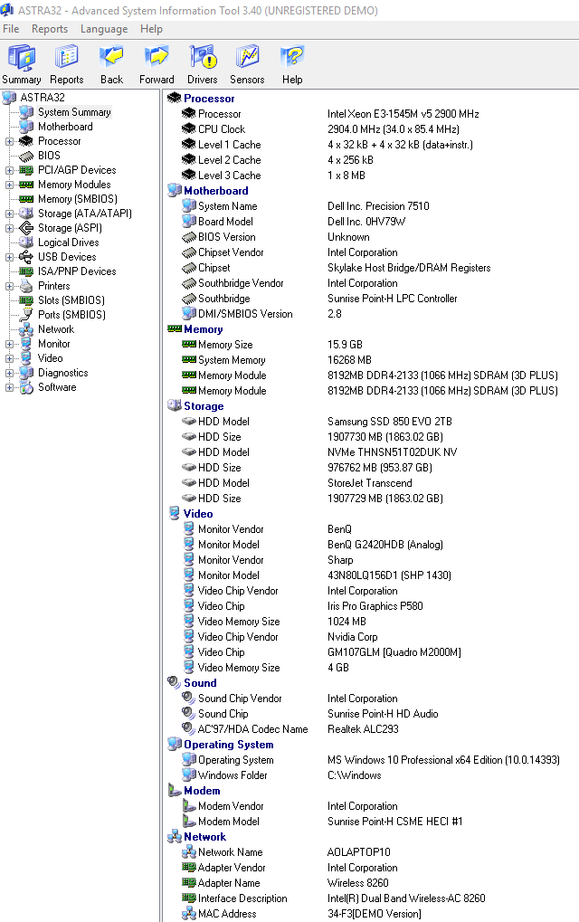
Task: Select 'Iris Pro Graphics P580' value
Action: 375,605
